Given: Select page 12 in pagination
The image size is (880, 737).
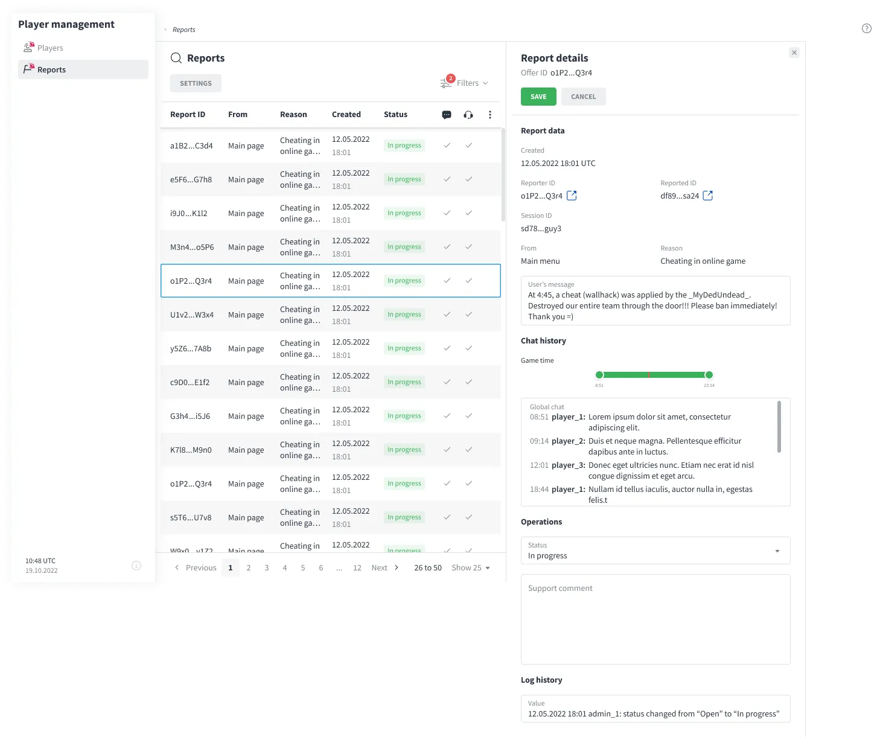Looking at the screenshot, I should (357, 568).
